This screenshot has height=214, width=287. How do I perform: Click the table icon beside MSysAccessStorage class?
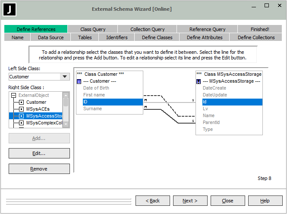coord(199,81)
